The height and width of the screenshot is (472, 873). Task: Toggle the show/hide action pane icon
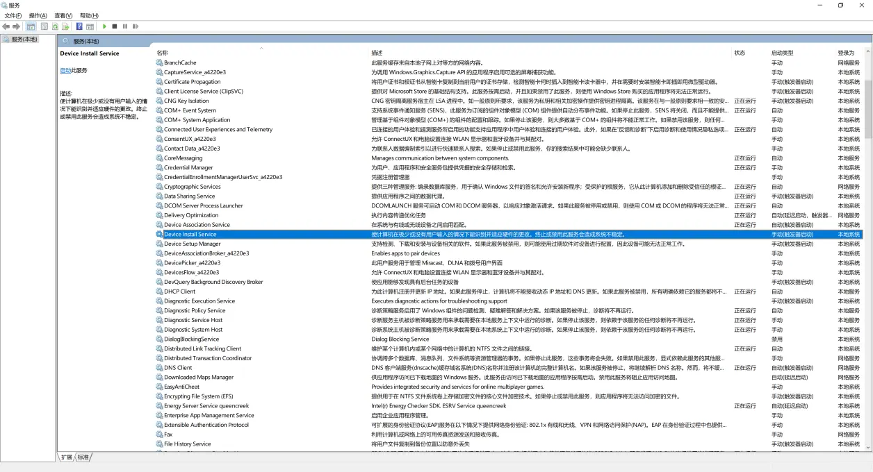[90, 26]
